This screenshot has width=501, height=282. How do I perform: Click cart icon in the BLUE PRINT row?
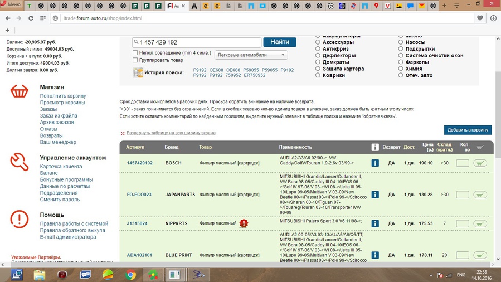tap(480, 255)
